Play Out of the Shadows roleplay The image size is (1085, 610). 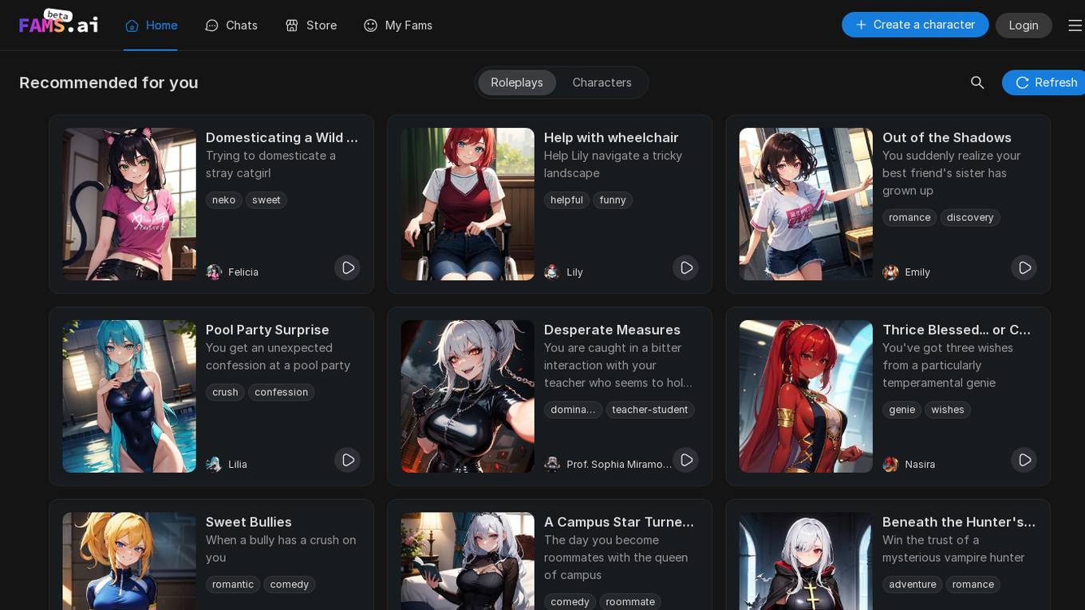[1024, 267]
